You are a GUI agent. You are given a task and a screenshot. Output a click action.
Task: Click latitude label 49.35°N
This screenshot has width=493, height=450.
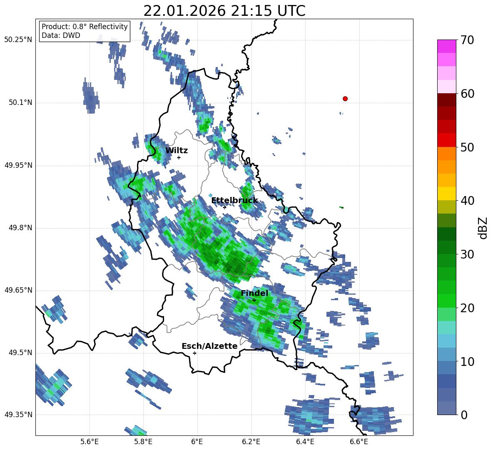tap(18, 415)
